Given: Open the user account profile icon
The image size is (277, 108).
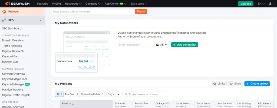Looking at the screenshot, I should point(270,4).
